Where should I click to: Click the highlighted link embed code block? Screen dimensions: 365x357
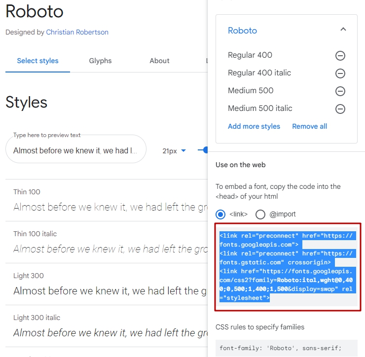pyautogui.click(x=288, y=267)
